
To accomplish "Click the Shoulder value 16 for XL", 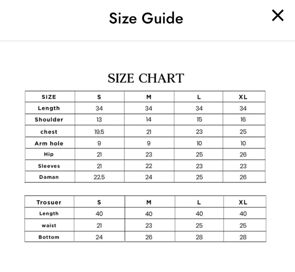I will tap(243, 120).
